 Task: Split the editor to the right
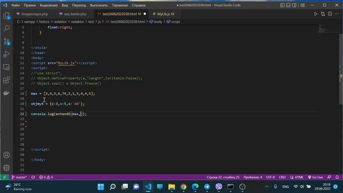(x=330, y=14)
